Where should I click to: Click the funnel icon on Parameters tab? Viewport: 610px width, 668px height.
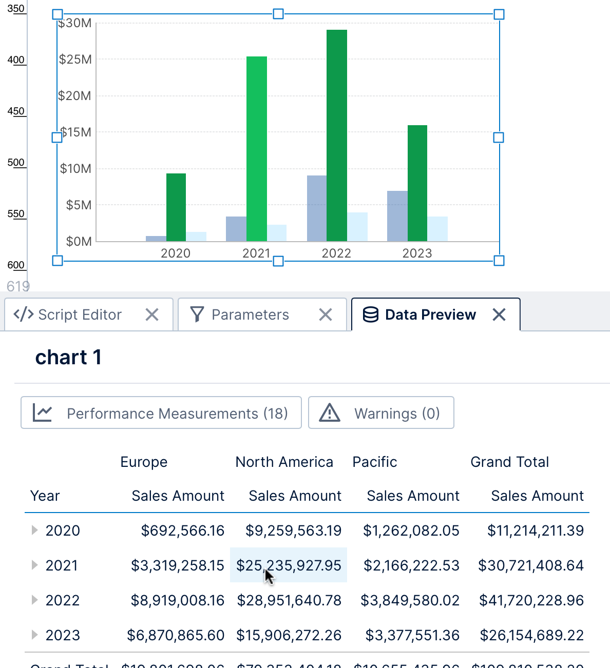[x=198, y=314]
